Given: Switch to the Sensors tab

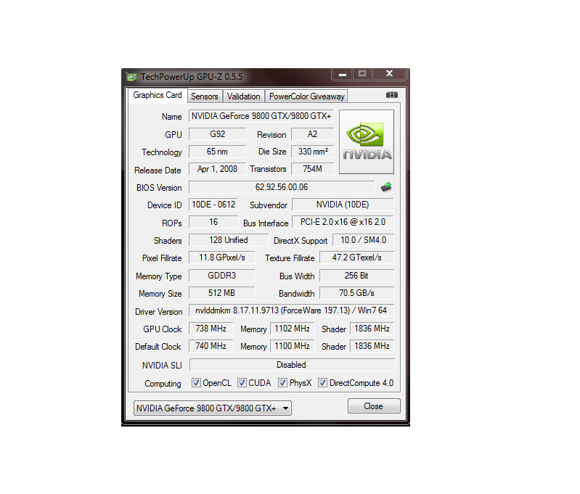Looking at the screenshot, I should click(204, 96).
